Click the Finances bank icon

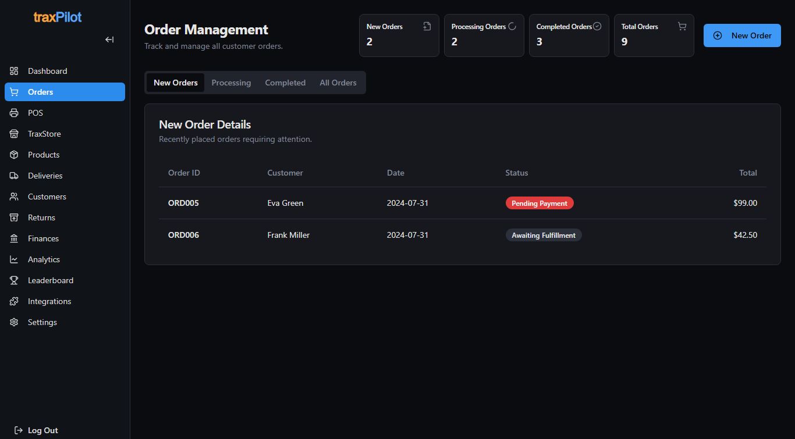pos(14,238)
